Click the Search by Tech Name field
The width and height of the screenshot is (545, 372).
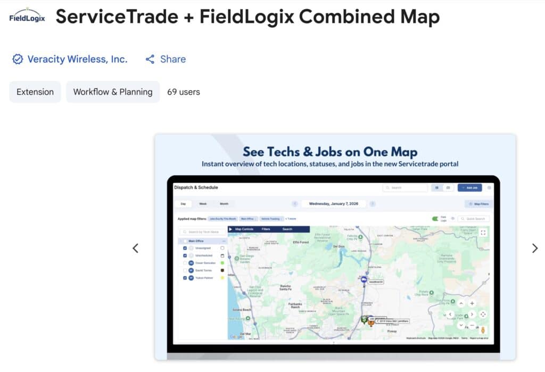click(x=203, y=232)
